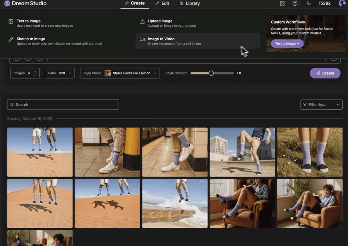The image size is (348, 246).
Task: Click the Library tab books icon
Action: [182, 3]
